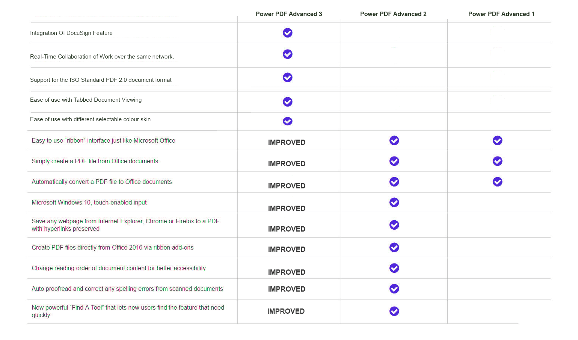Click Advanced 2 checkmark for change reading order row
This screenshot has height=340, width=578.
pyautogui.click(x=394, y=268)
